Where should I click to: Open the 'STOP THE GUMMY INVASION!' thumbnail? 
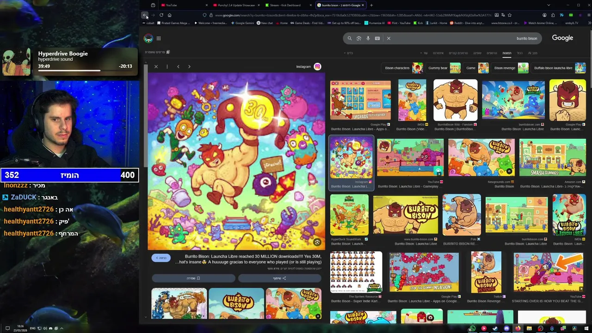424,272
